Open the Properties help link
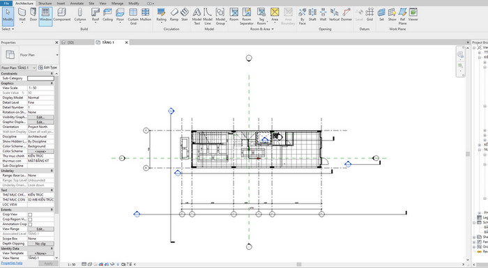 (x=12, y=263)
